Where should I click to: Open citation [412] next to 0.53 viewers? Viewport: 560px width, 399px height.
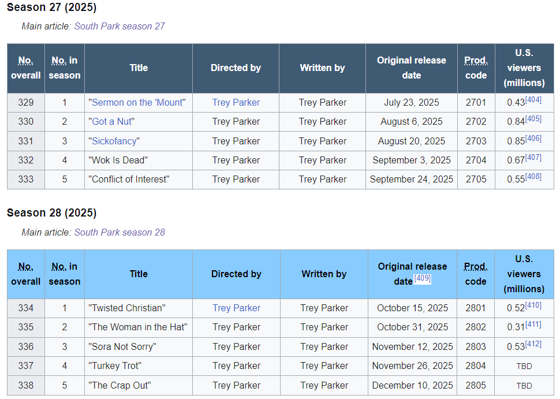pos(533,344)
